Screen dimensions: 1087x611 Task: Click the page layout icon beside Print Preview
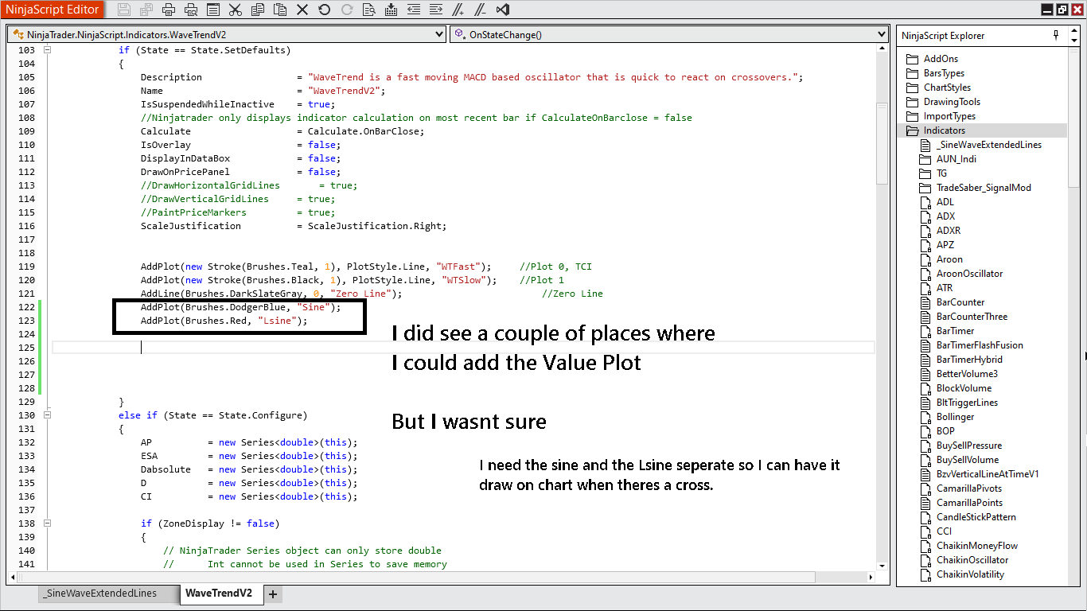tap(213, 10)
